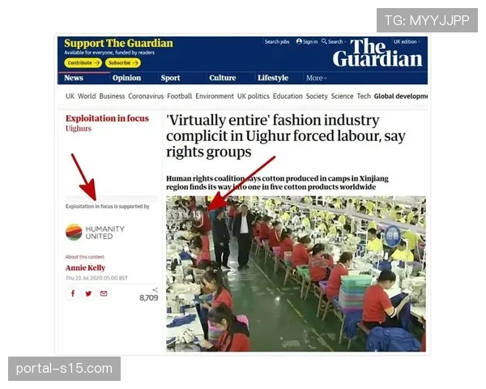Click The Guardian masthead logo
The height and width of the screenshot is (389, 486).
[377, 53]
